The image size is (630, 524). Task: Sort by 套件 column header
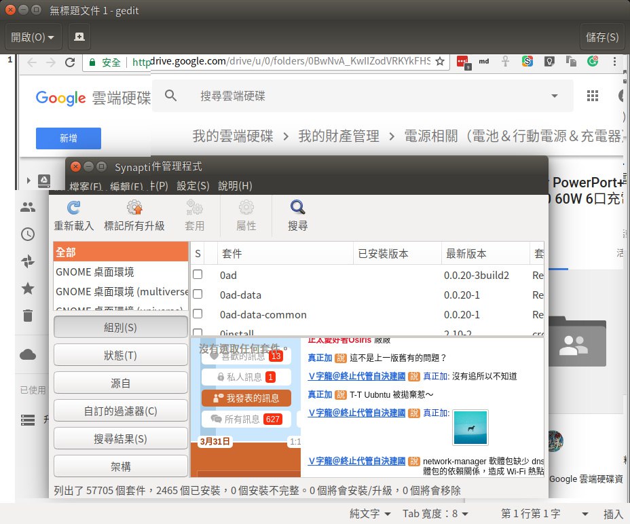click(x=285, y=254)
